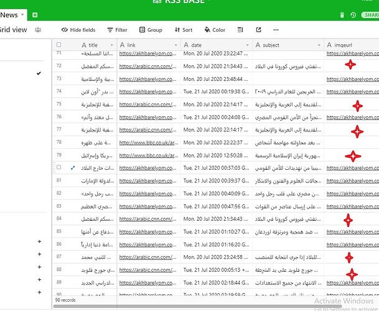379x311 pixels.
Task: Select the date cell in row 79
Action: (x=217, y=155)
